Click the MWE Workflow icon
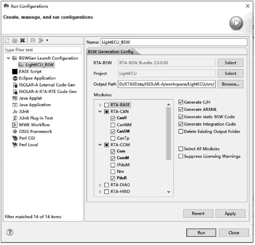This screenshot has height=245, width=255. (15, 125)
